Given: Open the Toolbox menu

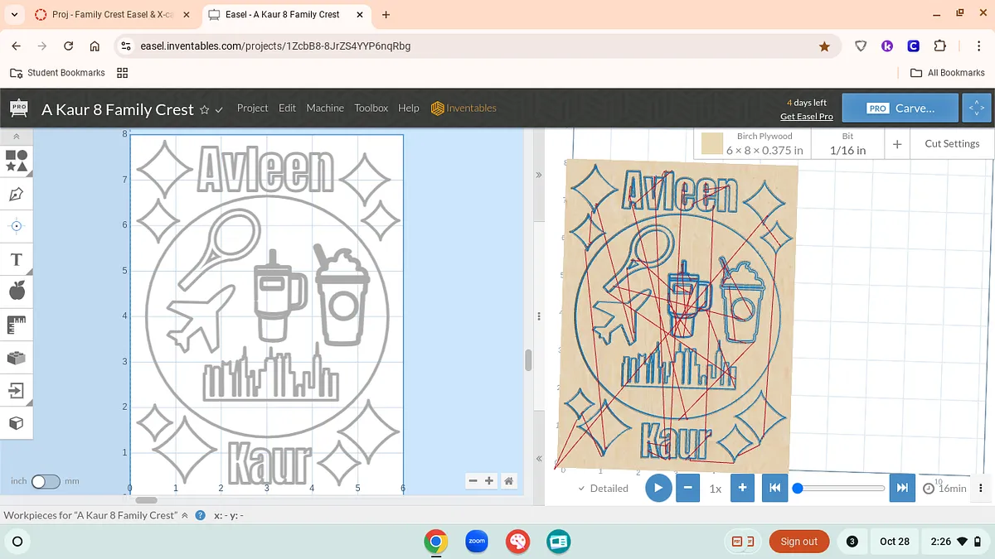Looking at the screenshot, I should coord(371,108).
